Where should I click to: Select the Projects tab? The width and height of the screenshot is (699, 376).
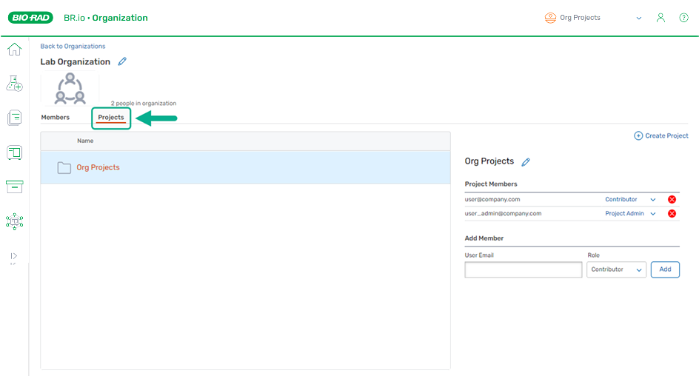111,118
